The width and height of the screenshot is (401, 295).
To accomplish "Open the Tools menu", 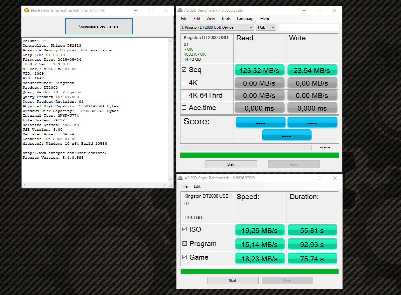I will [x=226, y=19].
